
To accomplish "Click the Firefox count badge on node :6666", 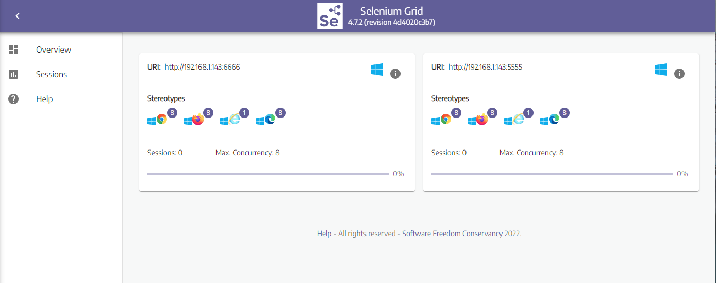I will tap(208, 112).
